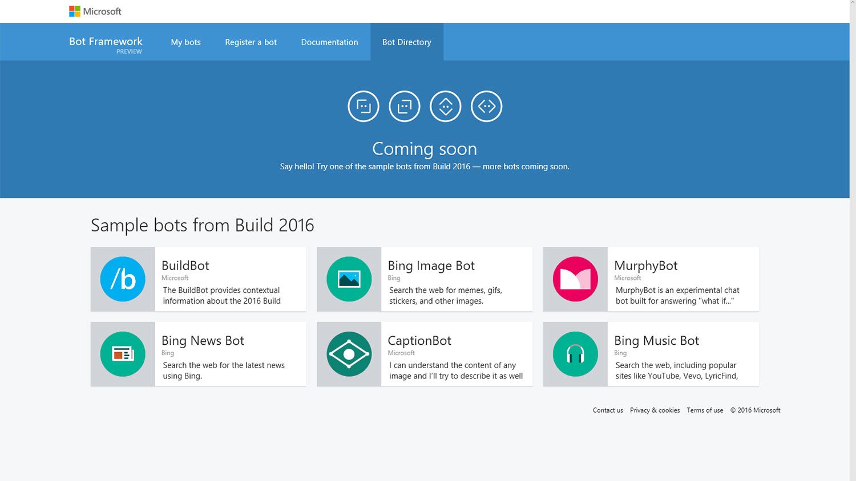Click the Microsoft logo
The width and height of the screenshot is (856, 481).
(x=95, y=11)
